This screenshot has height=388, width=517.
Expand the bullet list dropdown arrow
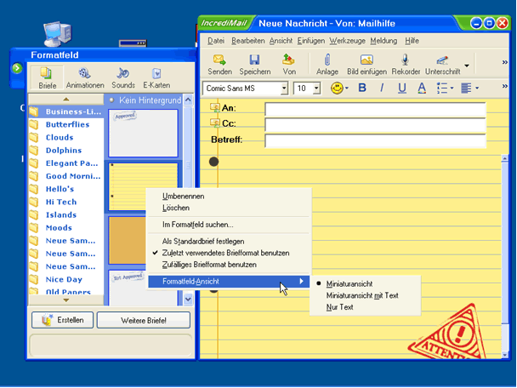pos(452,88)
